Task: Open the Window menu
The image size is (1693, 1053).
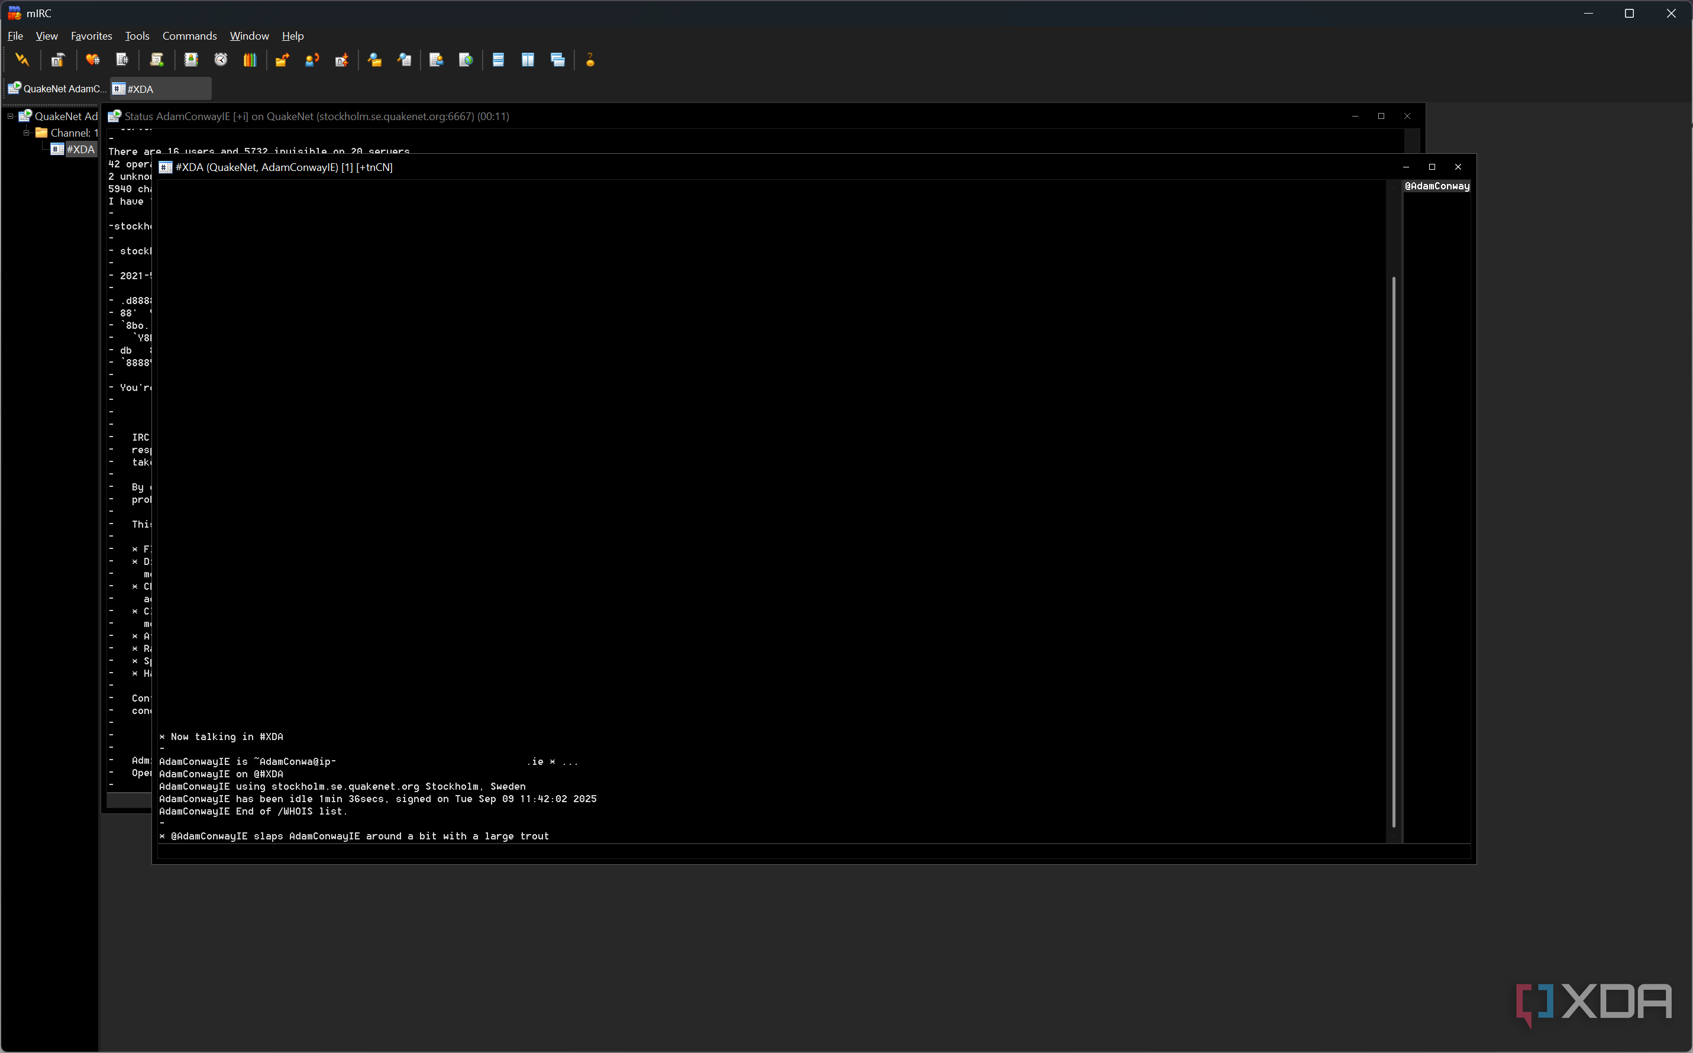Action: 249,36
